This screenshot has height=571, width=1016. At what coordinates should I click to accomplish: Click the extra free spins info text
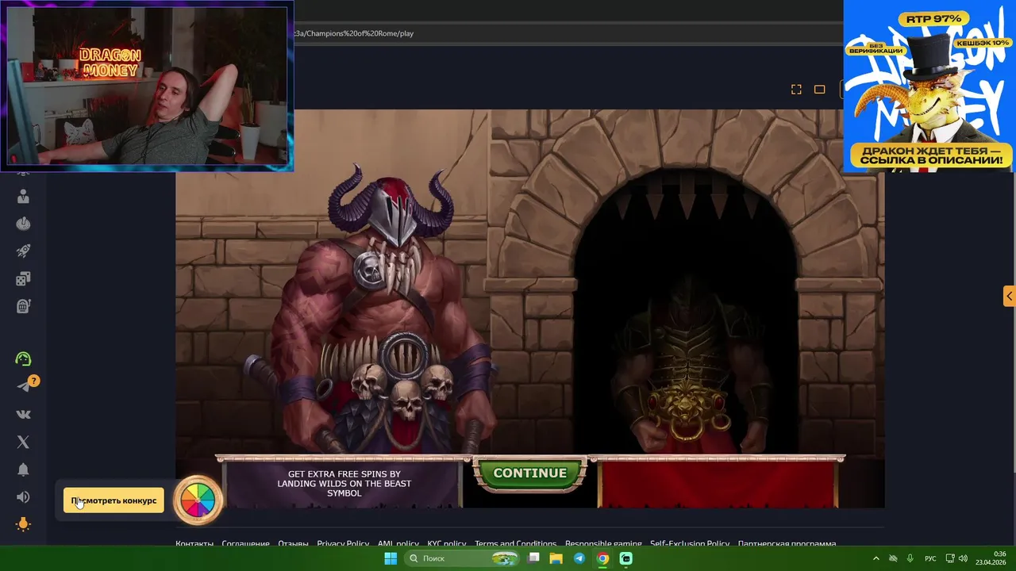coord(344,484)
